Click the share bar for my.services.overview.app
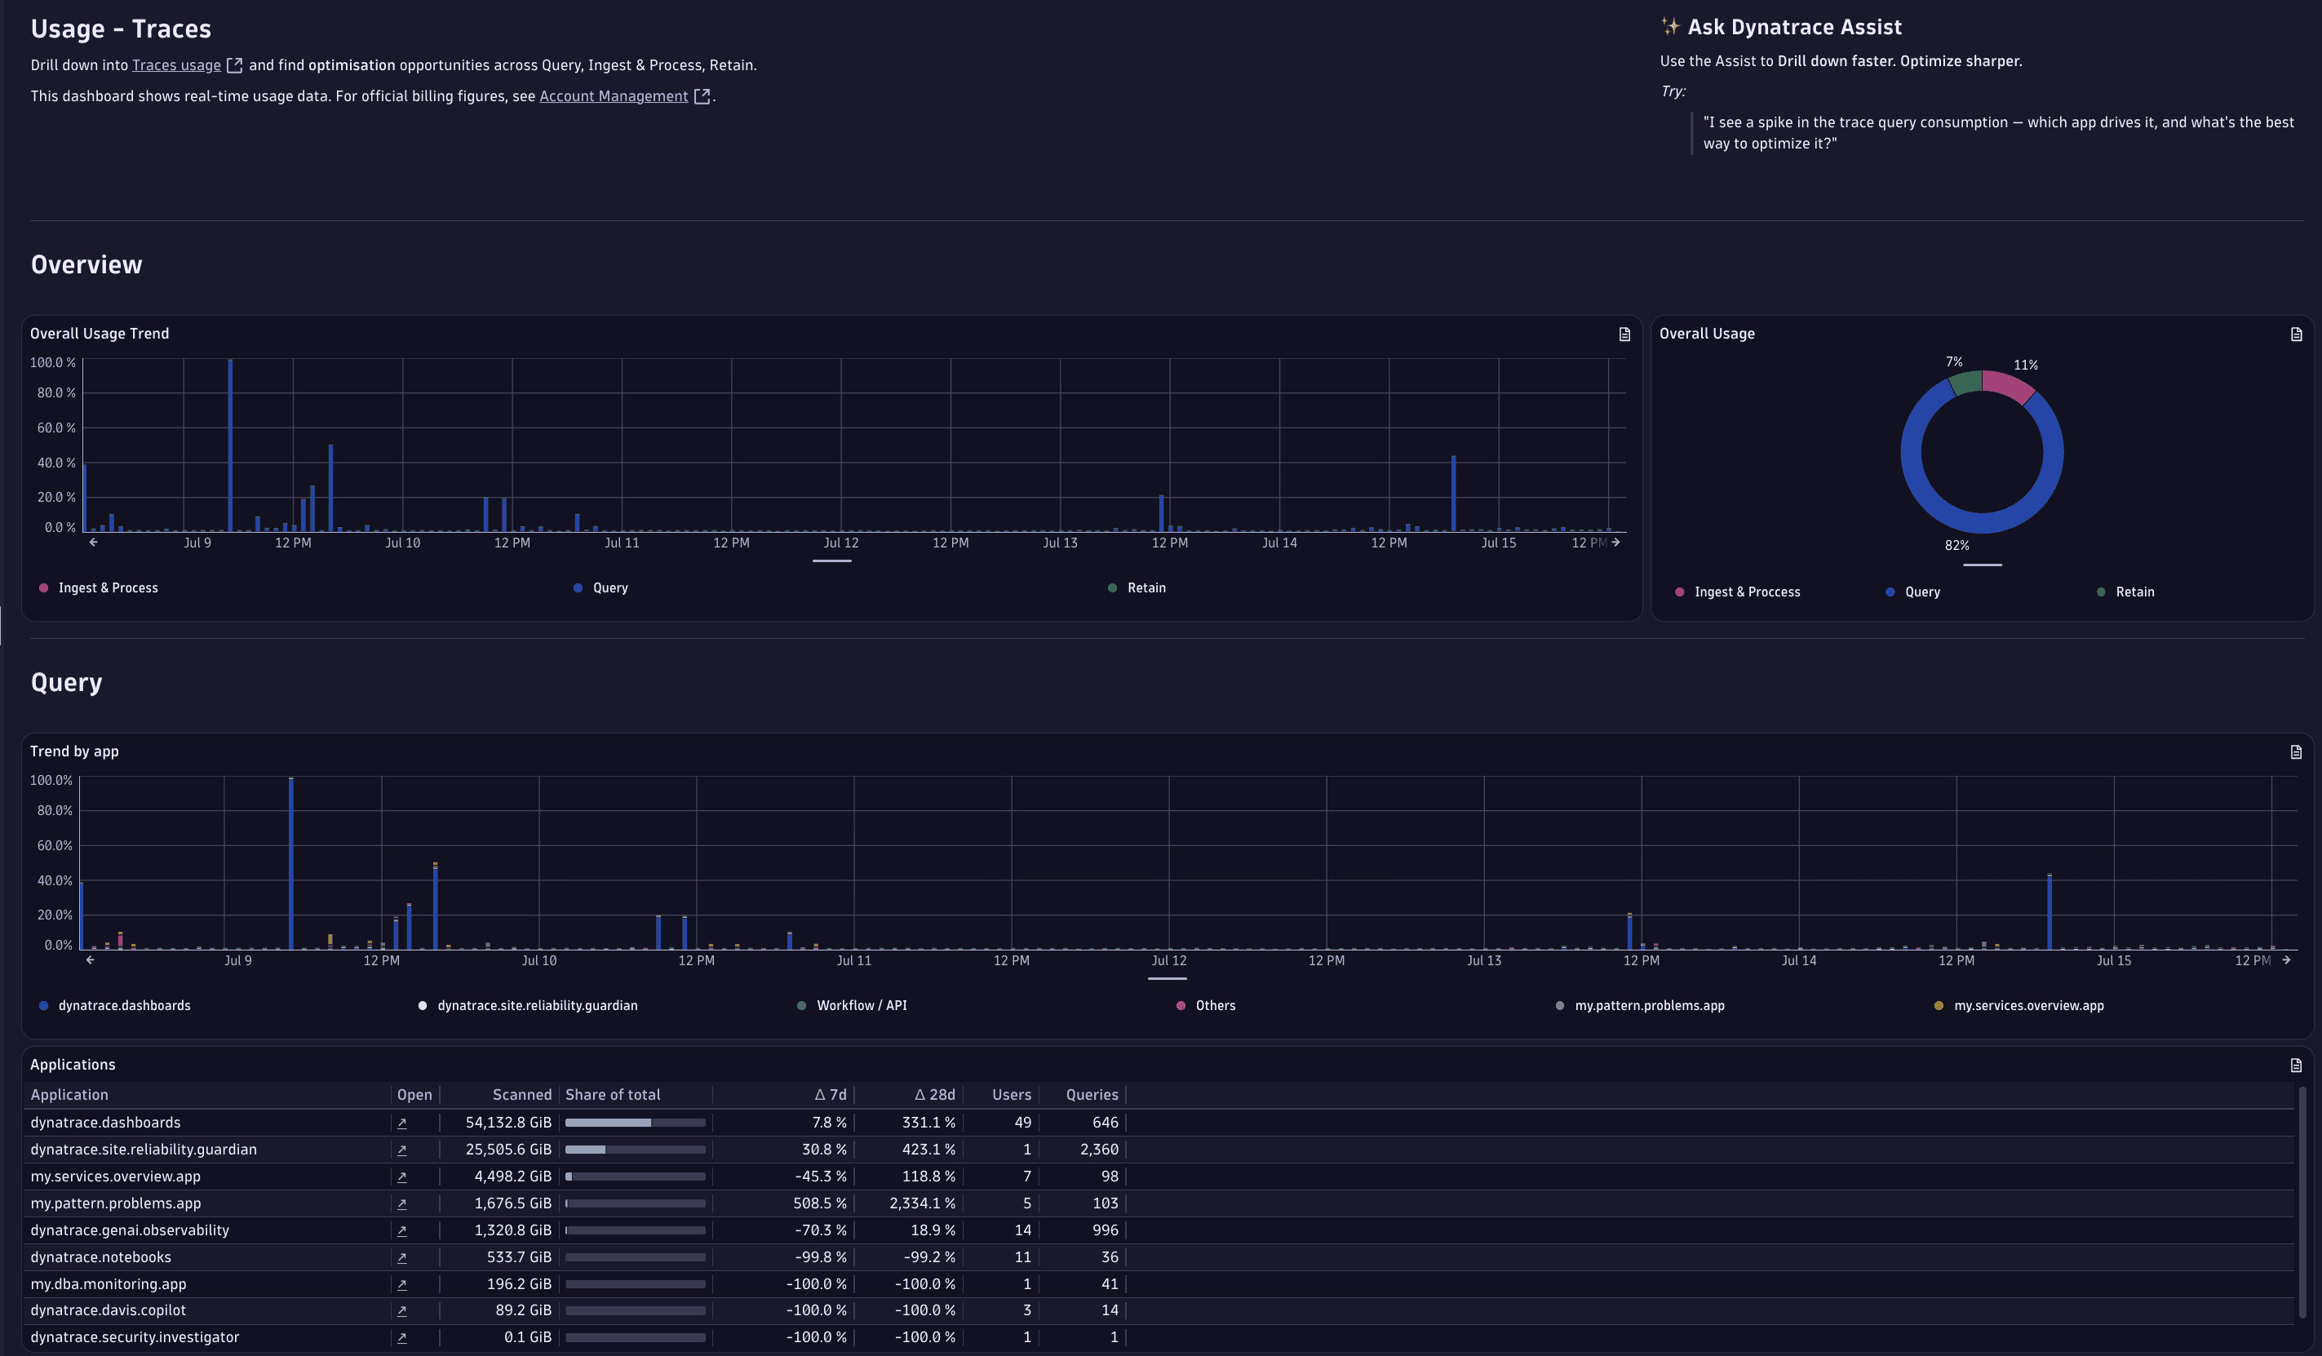Image resolution: width=2322 pixels, height=1356 pixels. click(x=635, y=1177)
